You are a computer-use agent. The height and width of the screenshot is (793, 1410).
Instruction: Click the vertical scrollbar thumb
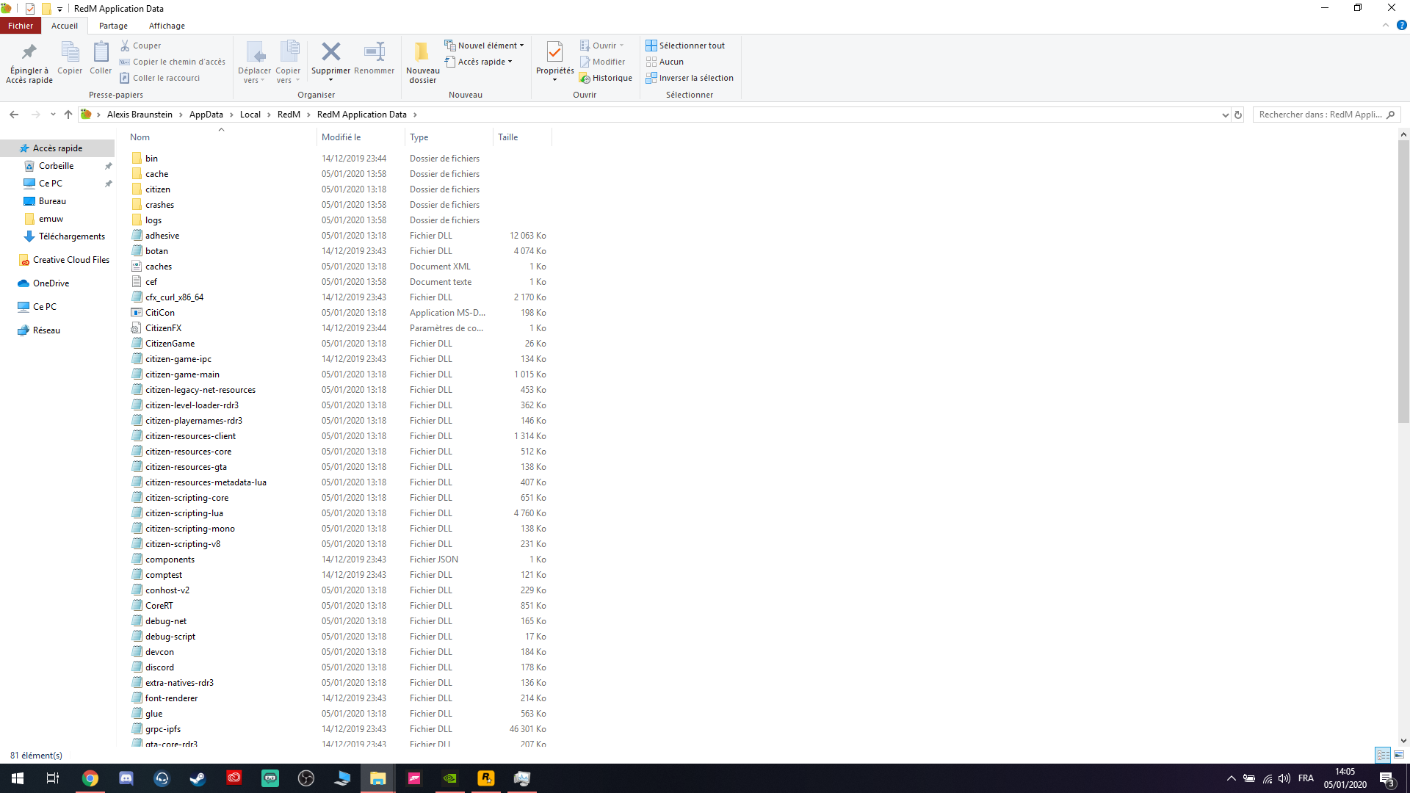click(1403, 282)
